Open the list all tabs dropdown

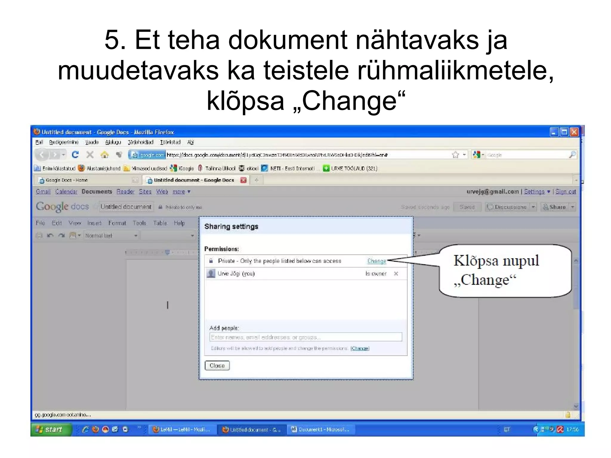tap(576, 180)
